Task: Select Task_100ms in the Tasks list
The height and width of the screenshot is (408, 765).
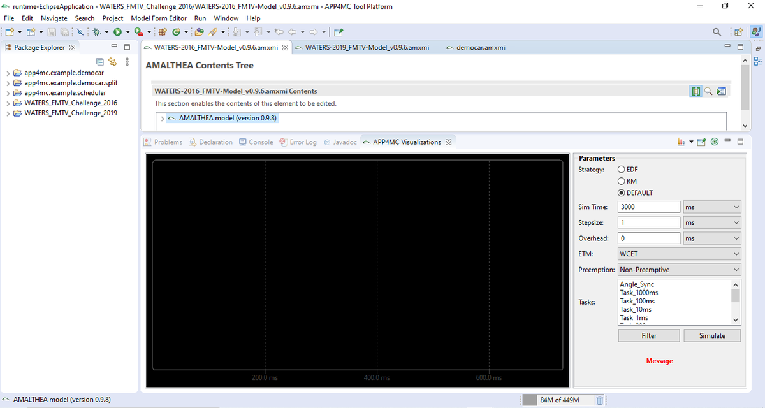Action: (x=637, y=301)
